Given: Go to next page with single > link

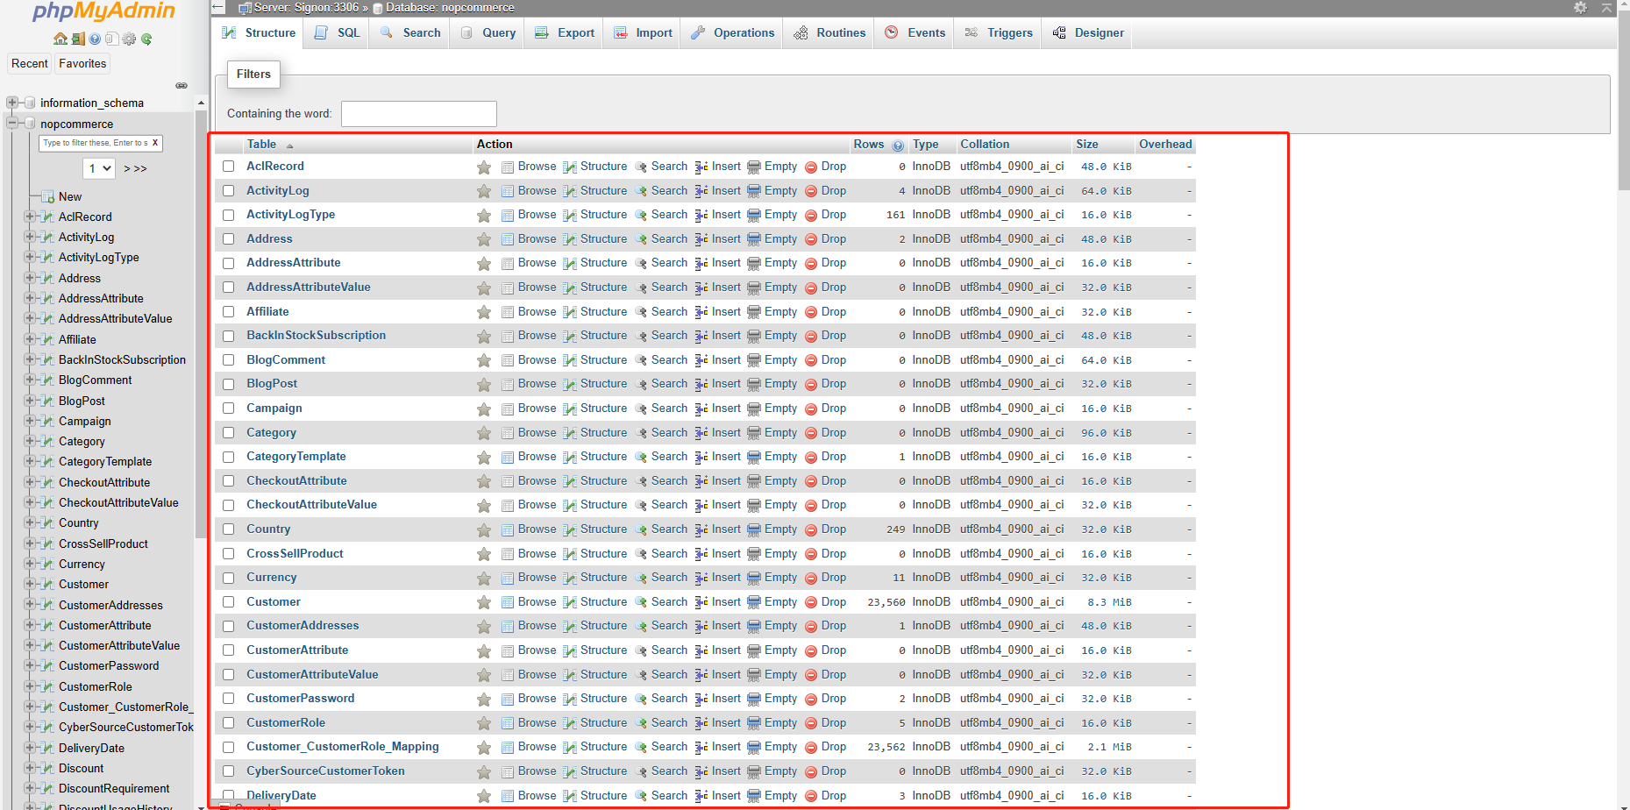Looking at the screenshot, I should (127, 168).
